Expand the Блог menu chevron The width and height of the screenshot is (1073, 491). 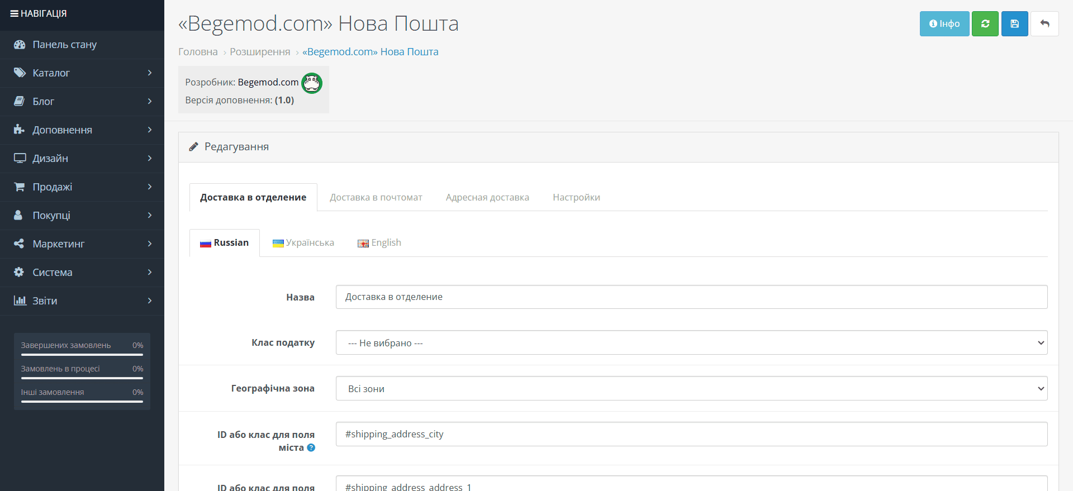(150, 101)
